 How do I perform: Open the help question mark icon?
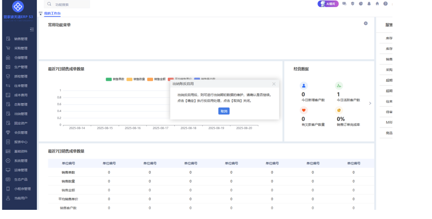386,4
